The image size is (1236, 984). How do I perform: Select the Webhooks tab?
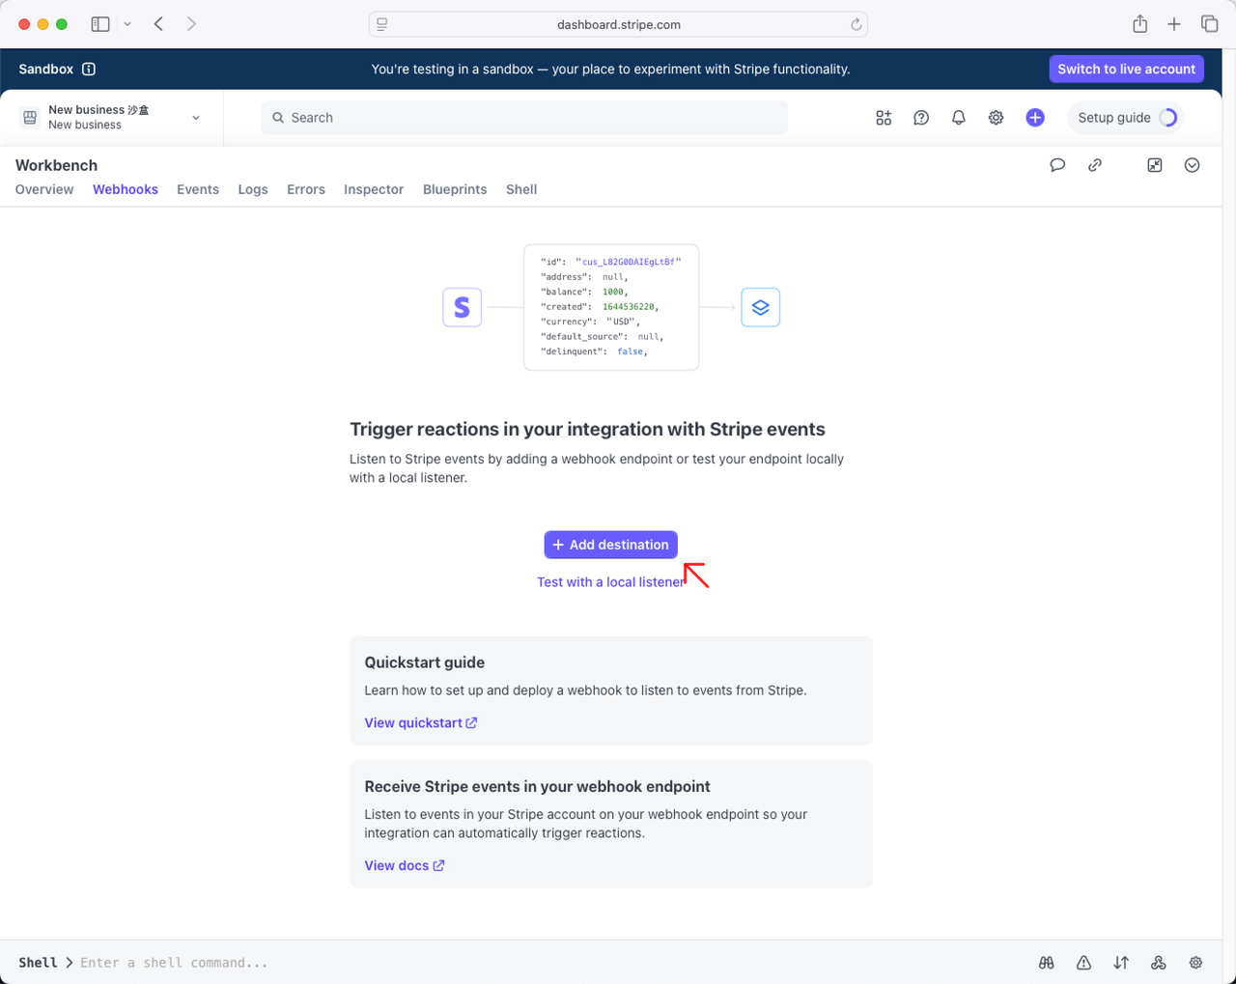point(126,189)
